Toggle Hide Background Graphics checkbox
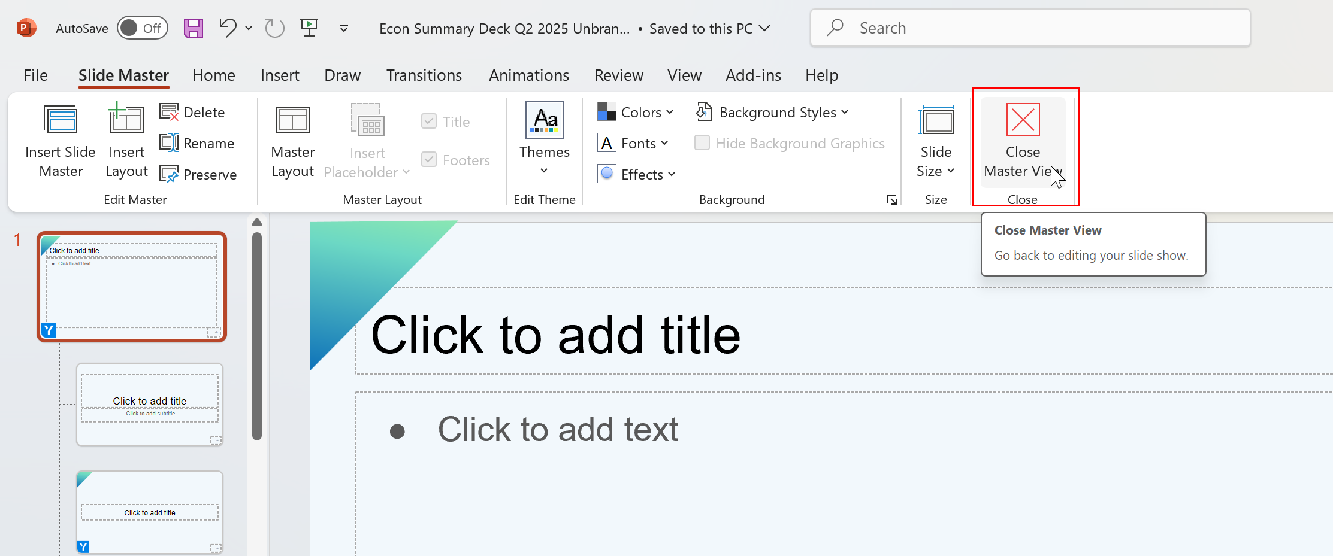Viewport: 1333px width, 556px height. coord(702,143)
